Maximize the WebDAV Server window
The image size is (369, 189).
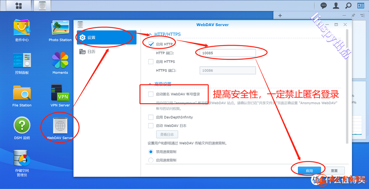click(336, 25)
